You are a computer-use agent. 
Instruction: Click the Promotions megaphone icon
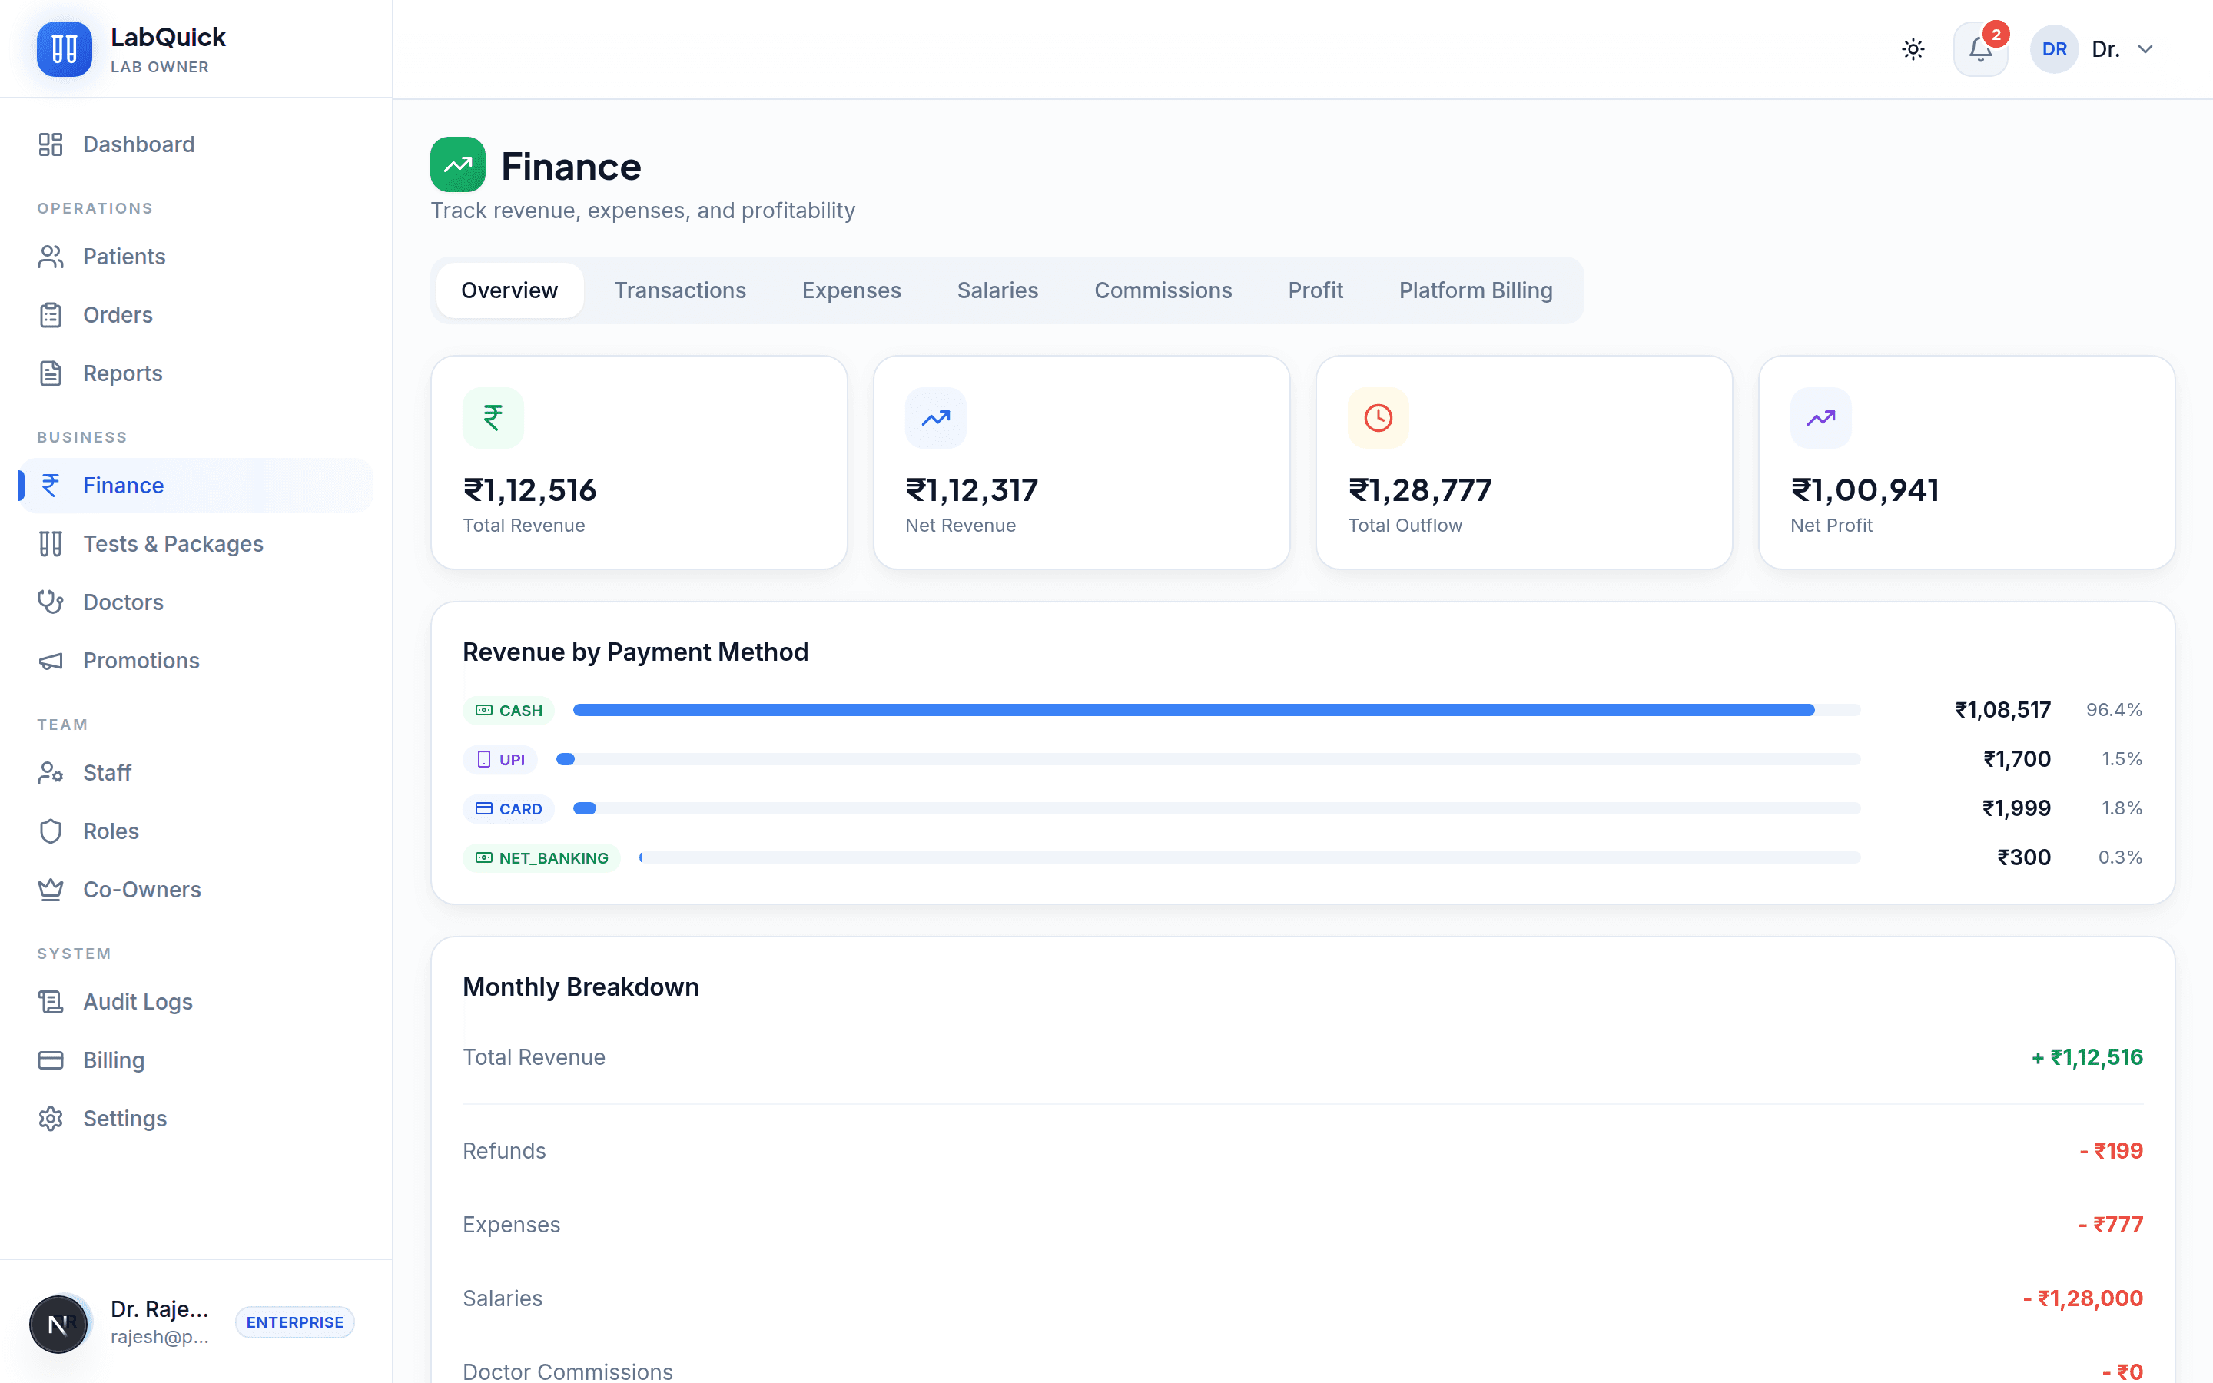[x=50, y=661]
